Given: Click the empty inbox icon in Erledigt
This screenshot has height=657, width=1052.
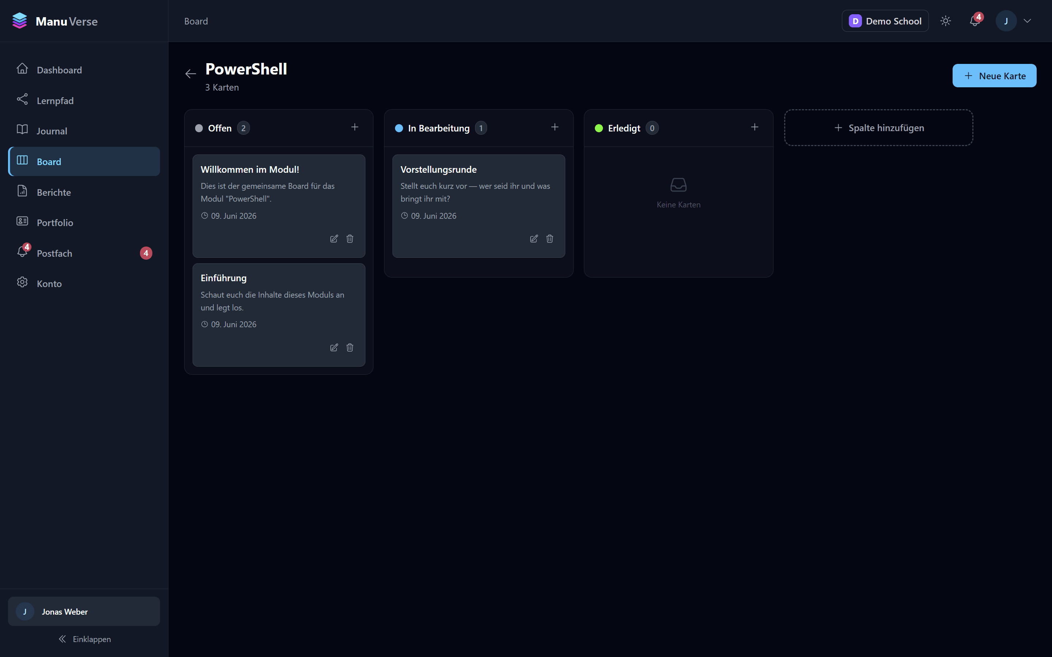Looking at the screenshot, I should (x=679, y=185).
